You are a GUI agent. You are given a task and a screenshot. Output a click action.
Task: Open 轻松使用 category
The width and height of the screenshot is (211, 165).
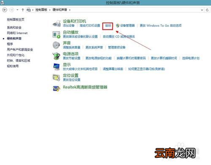pos(13,66)
